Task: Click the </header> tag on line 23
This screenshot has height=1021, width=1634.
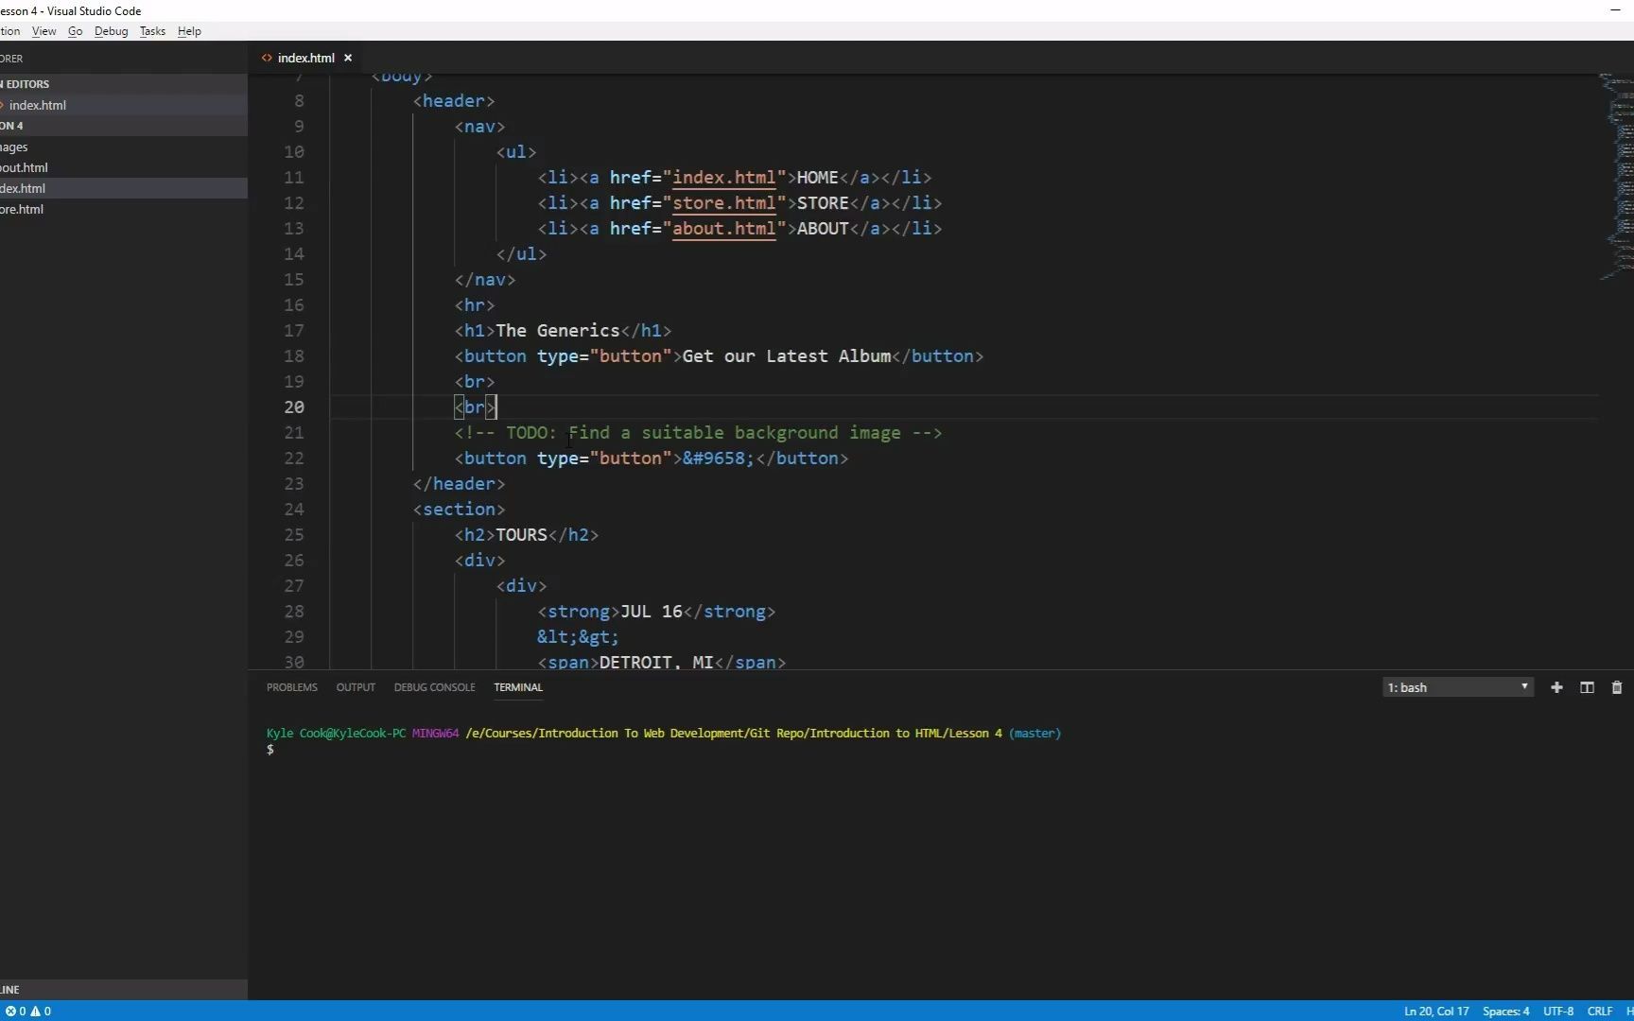Action: [459, 484]
